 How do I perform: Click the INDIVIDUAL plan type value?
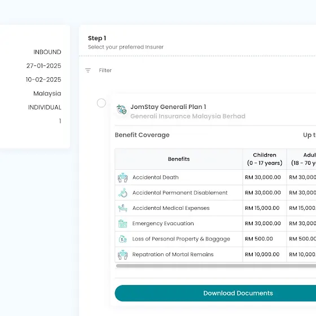45,107
